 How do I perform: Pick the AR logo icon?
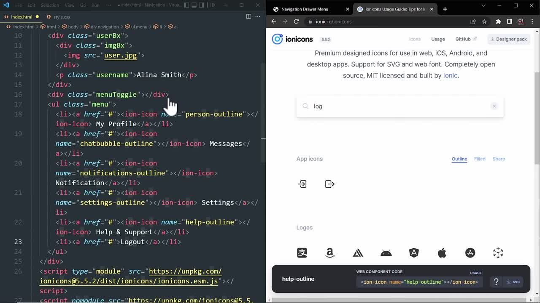[498, 252]
